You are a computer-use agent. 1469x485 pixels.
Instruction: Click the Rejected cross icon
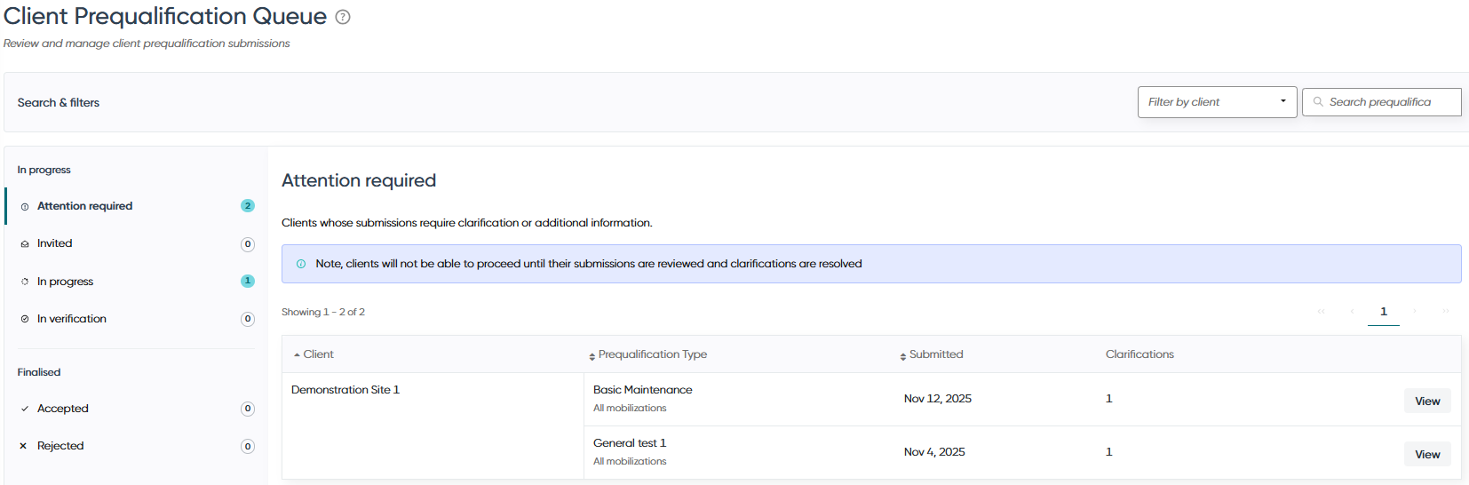(x=23, y=446)
